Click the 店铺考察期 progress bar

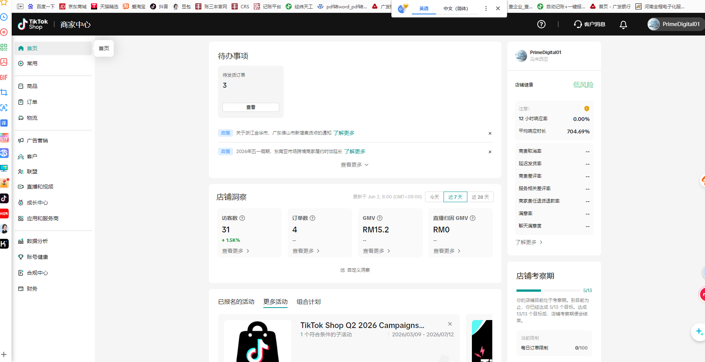pyautogui.click(x=549, y=291)
